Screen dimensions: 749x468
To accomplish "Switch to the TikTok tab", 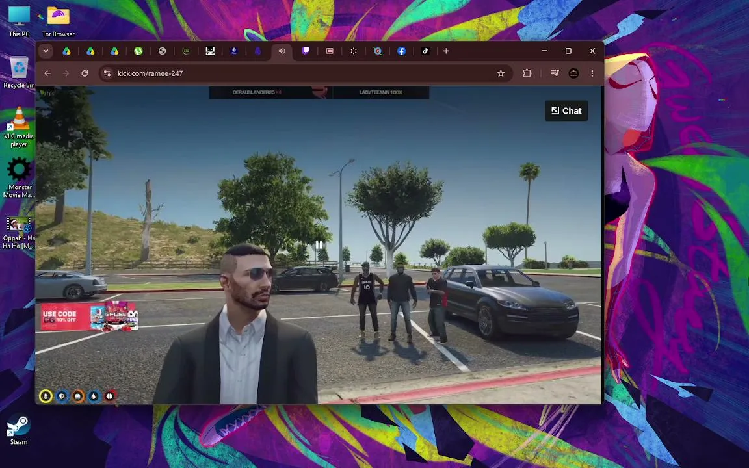I will click(425, 51).
